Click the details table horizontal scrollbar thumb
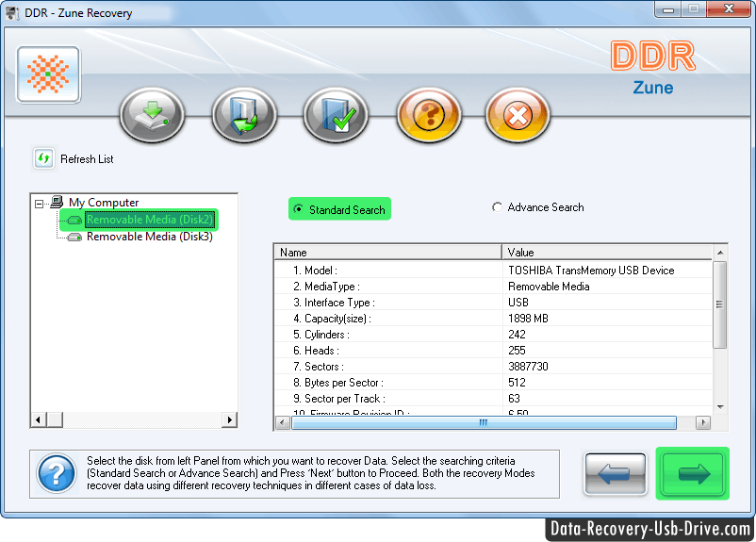This screenshot has height=542, width=756. (x=484, y=423)
